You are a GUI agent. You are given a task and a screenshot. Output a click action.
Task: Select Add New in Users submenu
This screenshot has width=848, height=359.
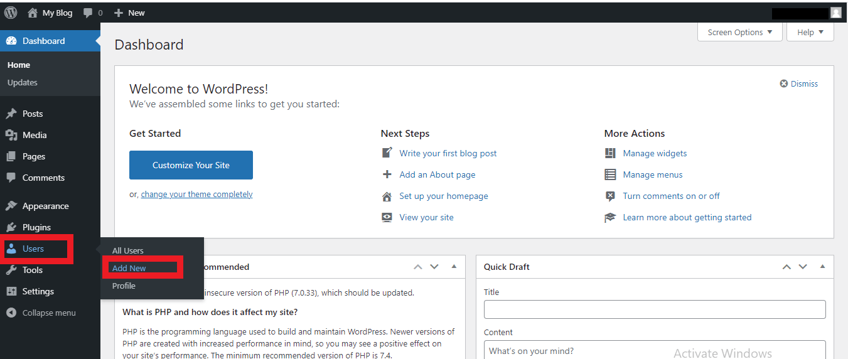pyautogui.click(x=129, y=268)
